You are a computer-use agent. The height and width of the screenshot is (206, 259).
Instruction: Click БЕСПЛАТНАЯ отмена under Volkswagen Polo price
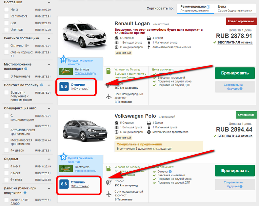(235, 136)
